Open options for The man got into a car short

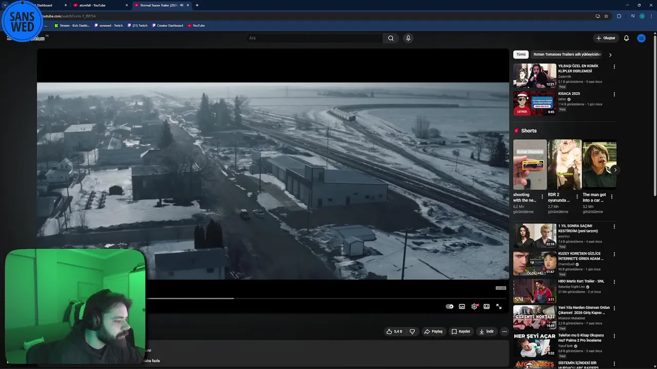[611, 196]
